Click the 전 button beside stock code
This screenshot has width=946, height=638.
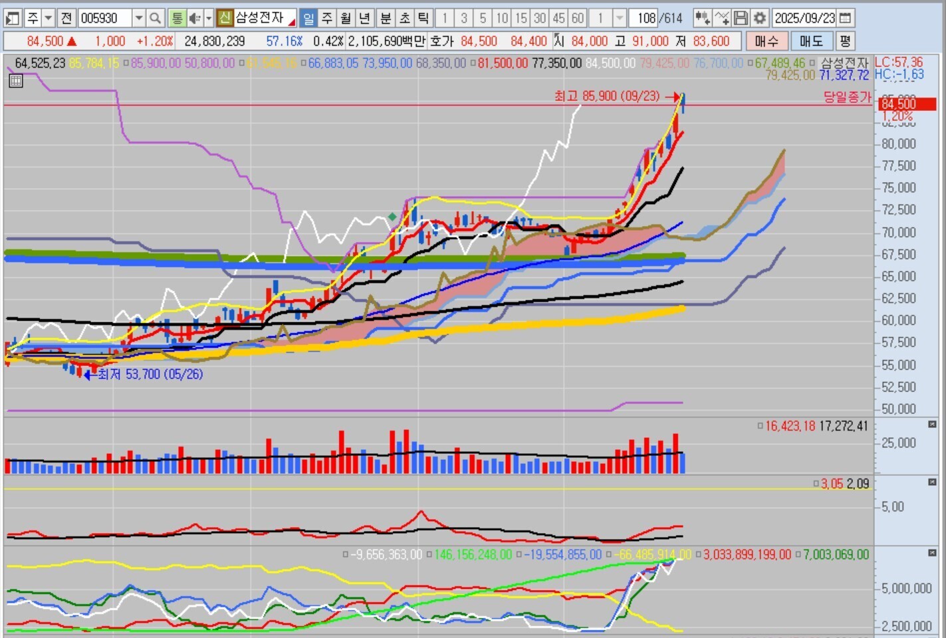click(x=66, y=18)
